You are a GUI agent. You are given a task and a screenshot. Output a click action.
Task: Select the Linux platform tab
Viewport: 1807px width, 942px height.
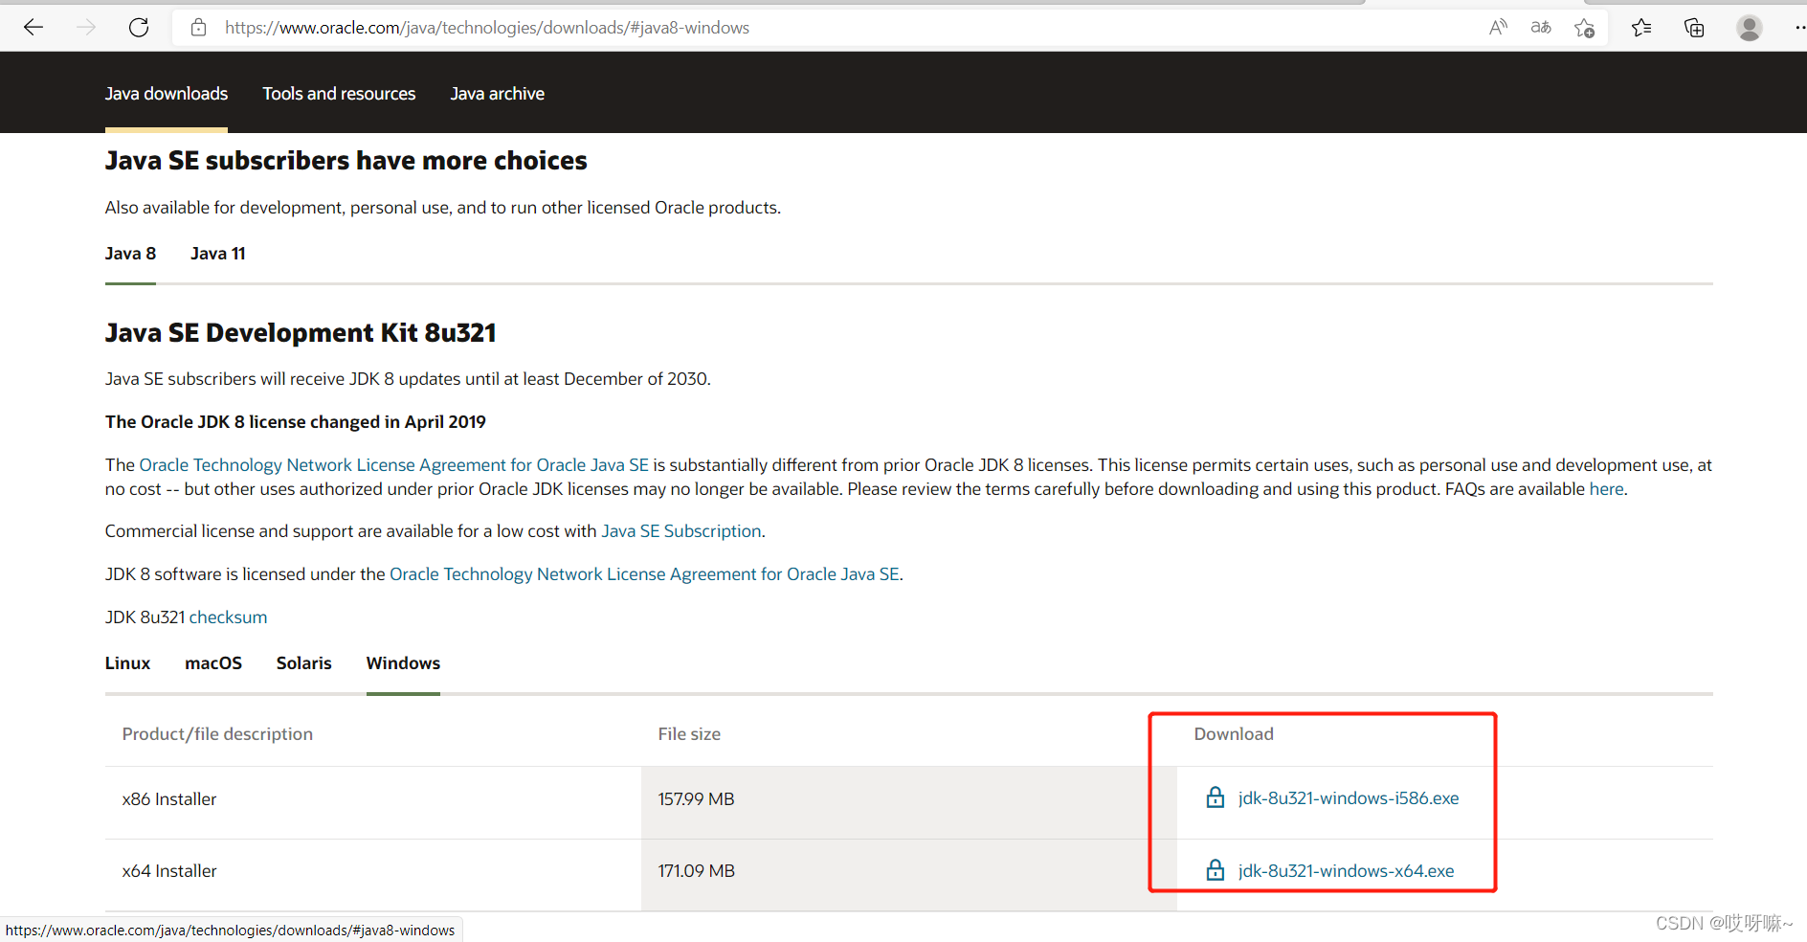pyautogui.click(x=127, y=663)
